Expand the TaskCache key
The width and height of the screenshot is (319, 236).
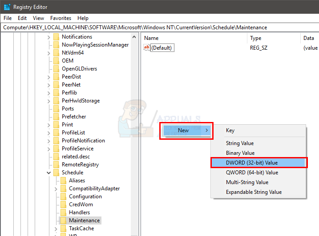point(56,229)
